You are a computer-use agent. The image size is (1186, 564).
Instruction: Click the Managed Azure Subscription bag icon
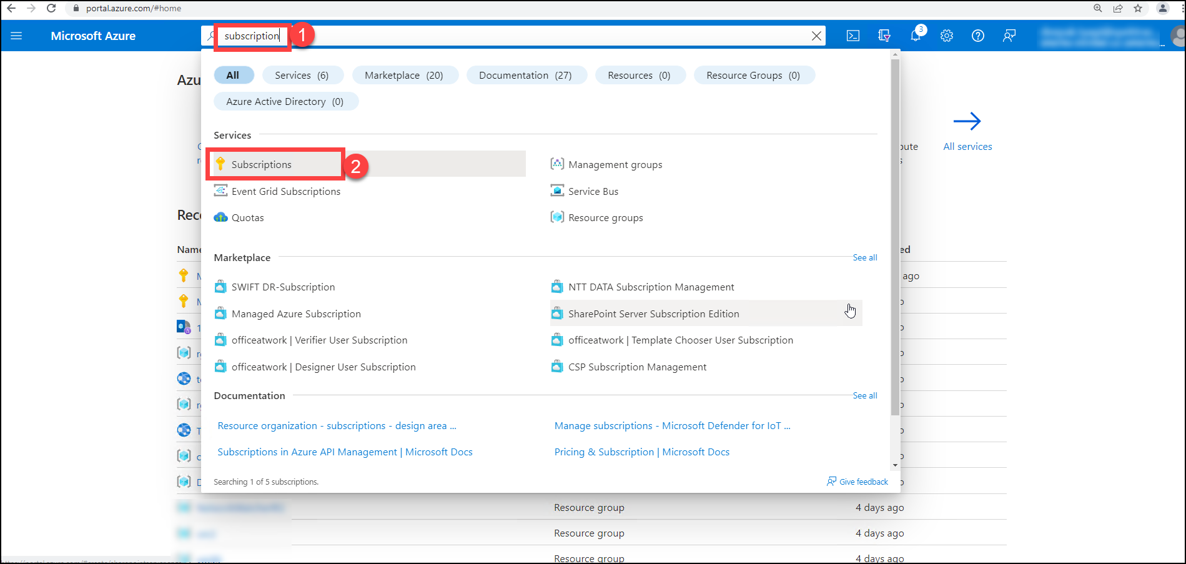pyautogui.click(x=220, y=314)
